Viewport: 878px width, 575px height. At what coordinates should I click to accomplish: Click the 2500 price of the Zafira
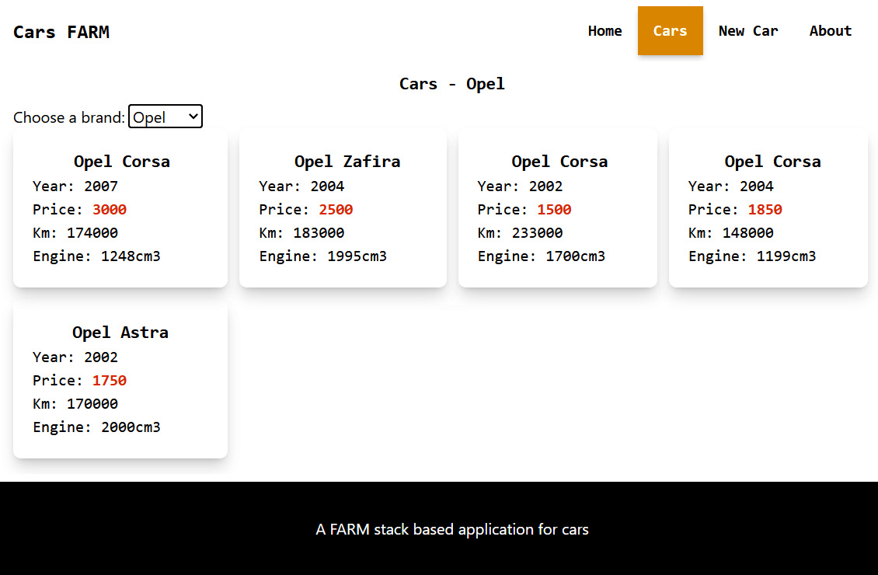336,209
